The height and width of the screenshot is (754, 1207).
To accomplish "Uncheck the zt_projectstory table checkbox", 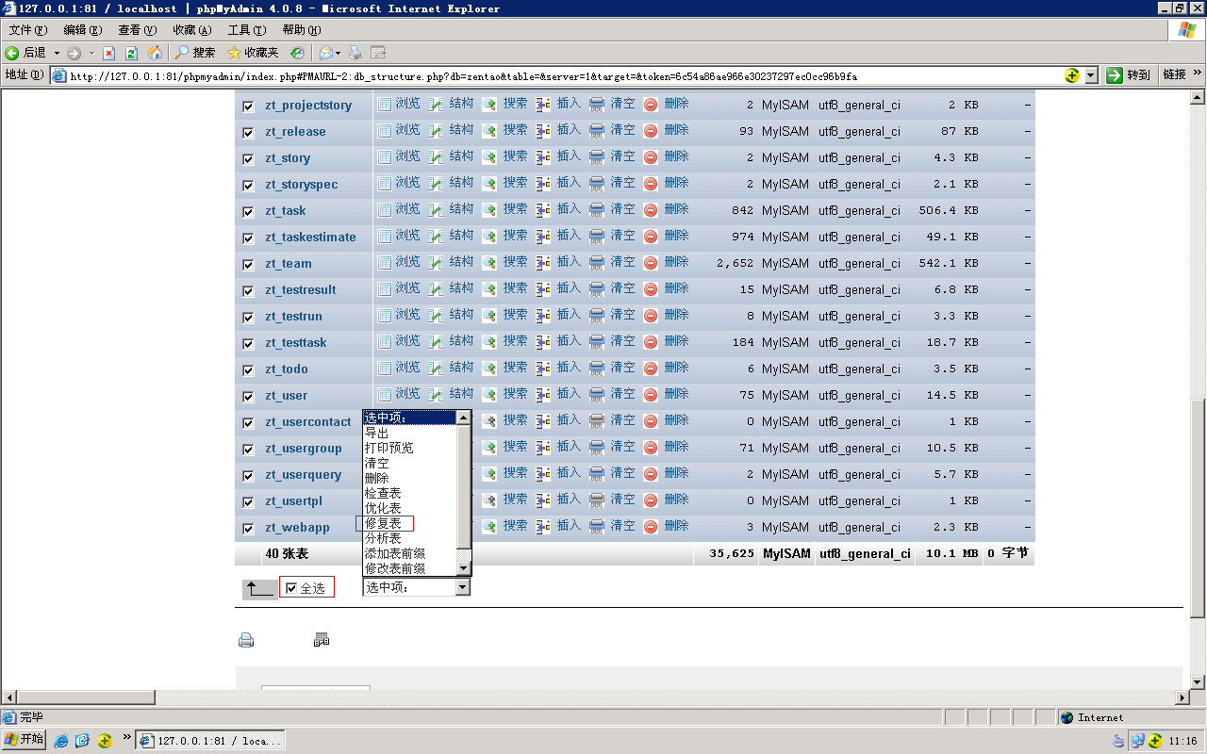I will pyautogui.click(x=248, y=106).
